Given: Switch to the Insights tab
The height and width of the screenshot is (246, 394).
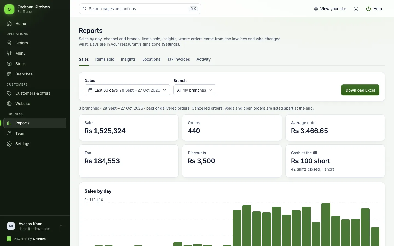Looking at the screenshot, I should pyautogui.click(x=128, y=59).
